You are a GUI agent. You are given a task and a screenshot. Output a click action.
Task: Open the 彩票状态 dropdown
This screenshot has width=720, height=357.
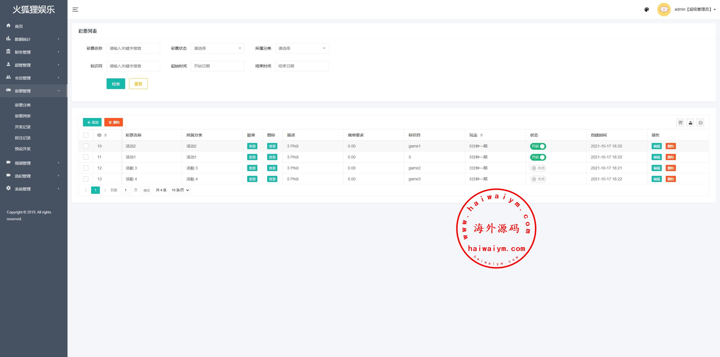coord(217,48)
